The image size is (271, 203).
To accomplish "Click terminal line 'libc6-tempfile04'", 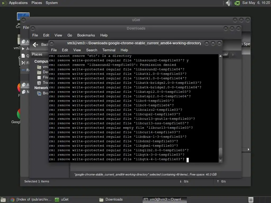I will 111,105.
